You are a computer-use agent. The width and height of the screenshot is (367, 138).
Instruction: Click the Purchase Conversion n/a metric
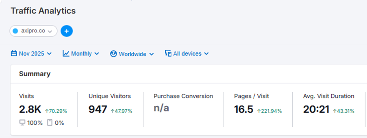pyautogui.click(x=162, y=109)
